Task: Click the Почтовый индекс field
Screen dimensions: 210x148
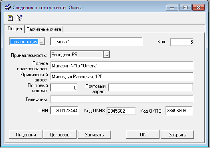Action: pos(64,88)
